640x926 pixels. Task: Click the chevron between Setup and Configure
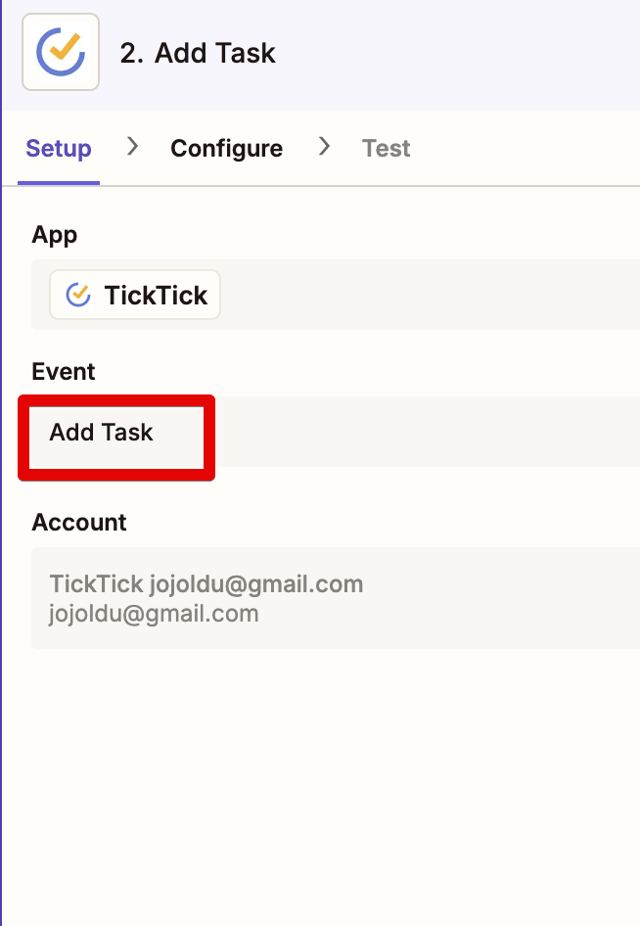(133, 147)
